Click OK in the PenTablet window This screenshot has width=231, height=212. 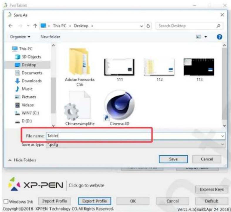coord(133,201)
